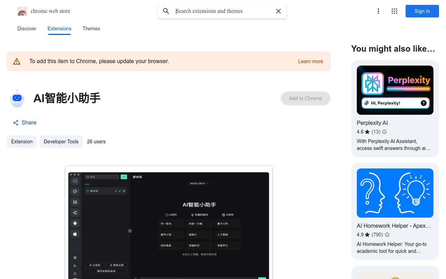
Task: Click info icon next to Perplexity rating
Action: pos(384,132)
